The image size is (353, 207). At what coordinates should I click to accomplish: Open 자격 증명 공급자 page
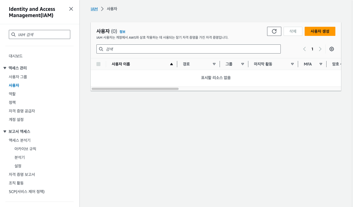tap(22, 111)
